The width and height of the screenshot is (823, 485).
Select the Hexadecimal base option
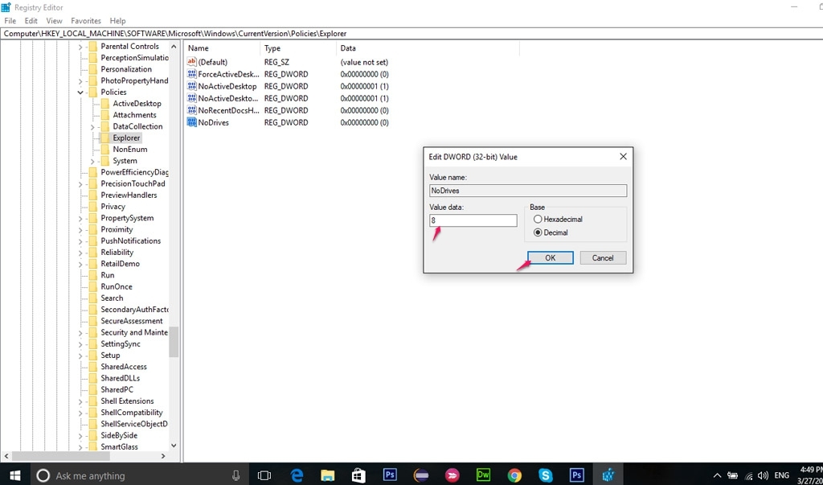[538, 219]
